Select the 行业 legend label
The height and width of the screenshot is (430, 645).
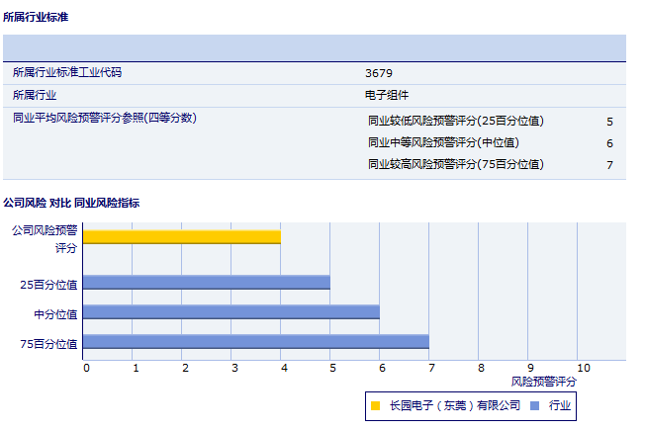(560, 405)
